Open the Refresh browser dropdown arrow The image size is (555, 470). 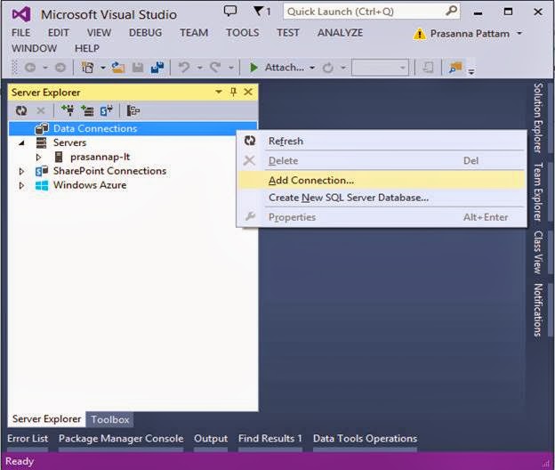(x=343, y=68)
